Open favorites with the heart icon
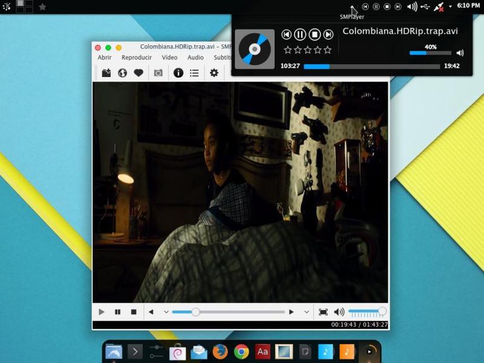484x363 pixels. click(x=139, y=73)
